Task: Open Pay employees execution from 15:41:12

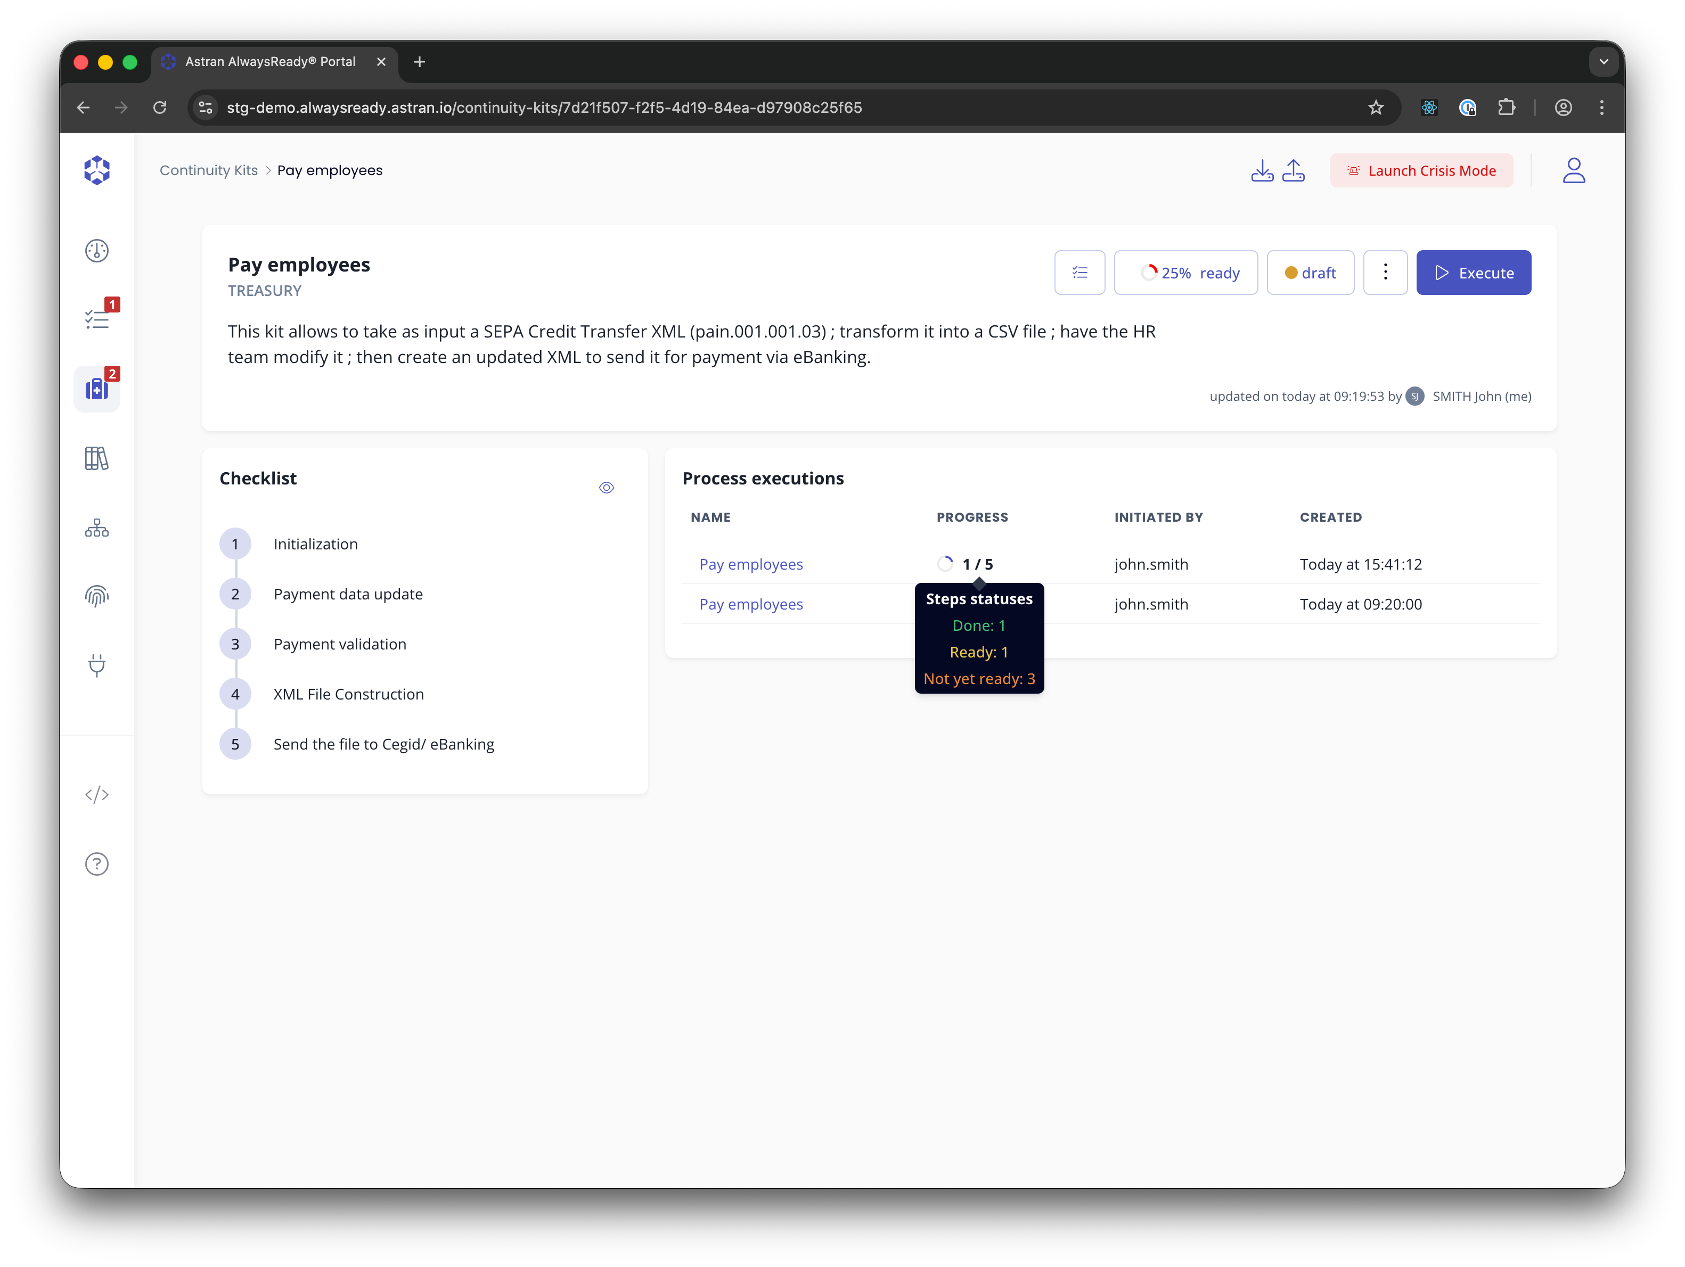Action: pos(751,564)
